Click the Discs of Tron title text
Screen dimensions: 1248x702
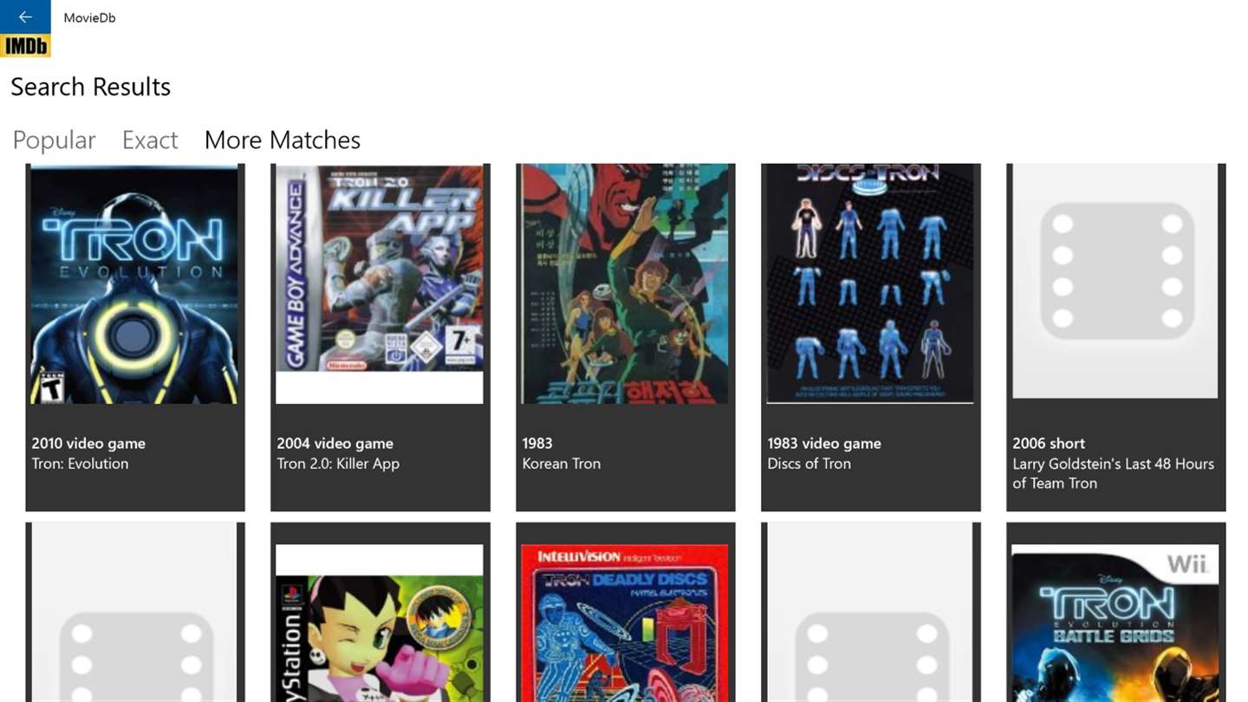click(x=809, y=464)
